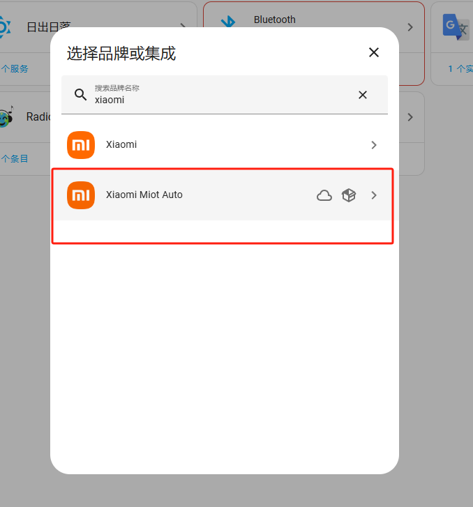Click the Xiaomi brand logo icon
This screenshot has width=473, height=507.
[81, 145]
